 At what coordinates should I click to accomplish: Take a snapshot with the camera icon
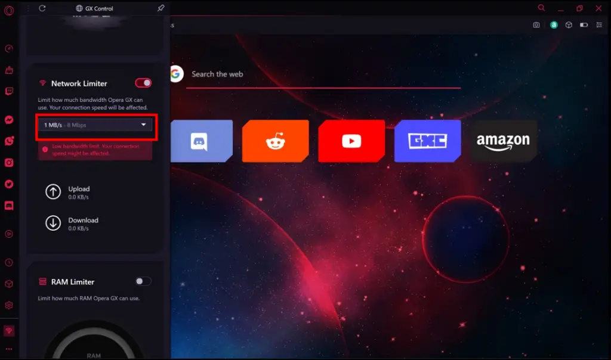pos(536,25)
